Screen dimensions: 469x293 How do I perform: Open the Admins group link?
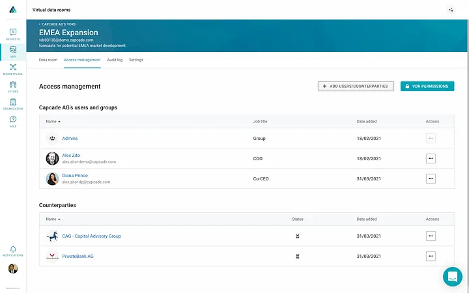tap(70, 139)
